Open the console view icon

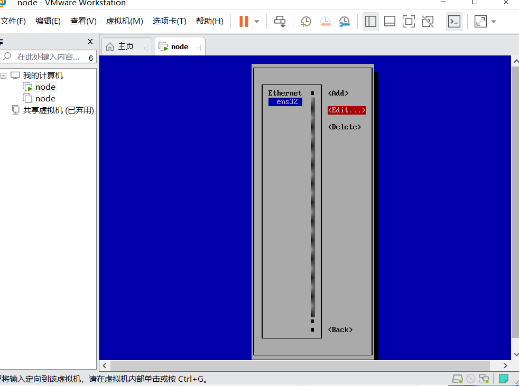(x=454, y=22)
